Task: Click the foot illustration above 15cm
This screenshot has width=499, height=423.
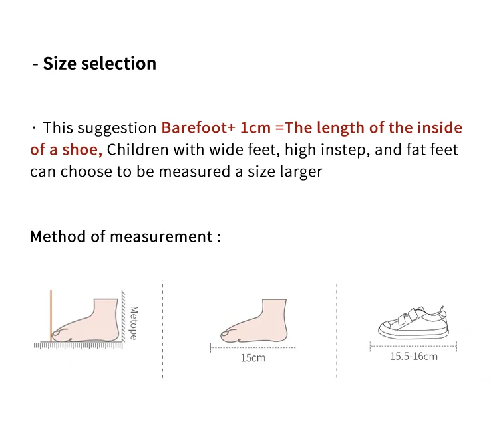Action: coord(254,321)
